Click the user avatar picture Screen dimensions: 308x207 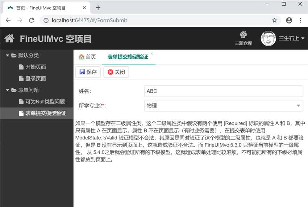[x=268, y=38]
